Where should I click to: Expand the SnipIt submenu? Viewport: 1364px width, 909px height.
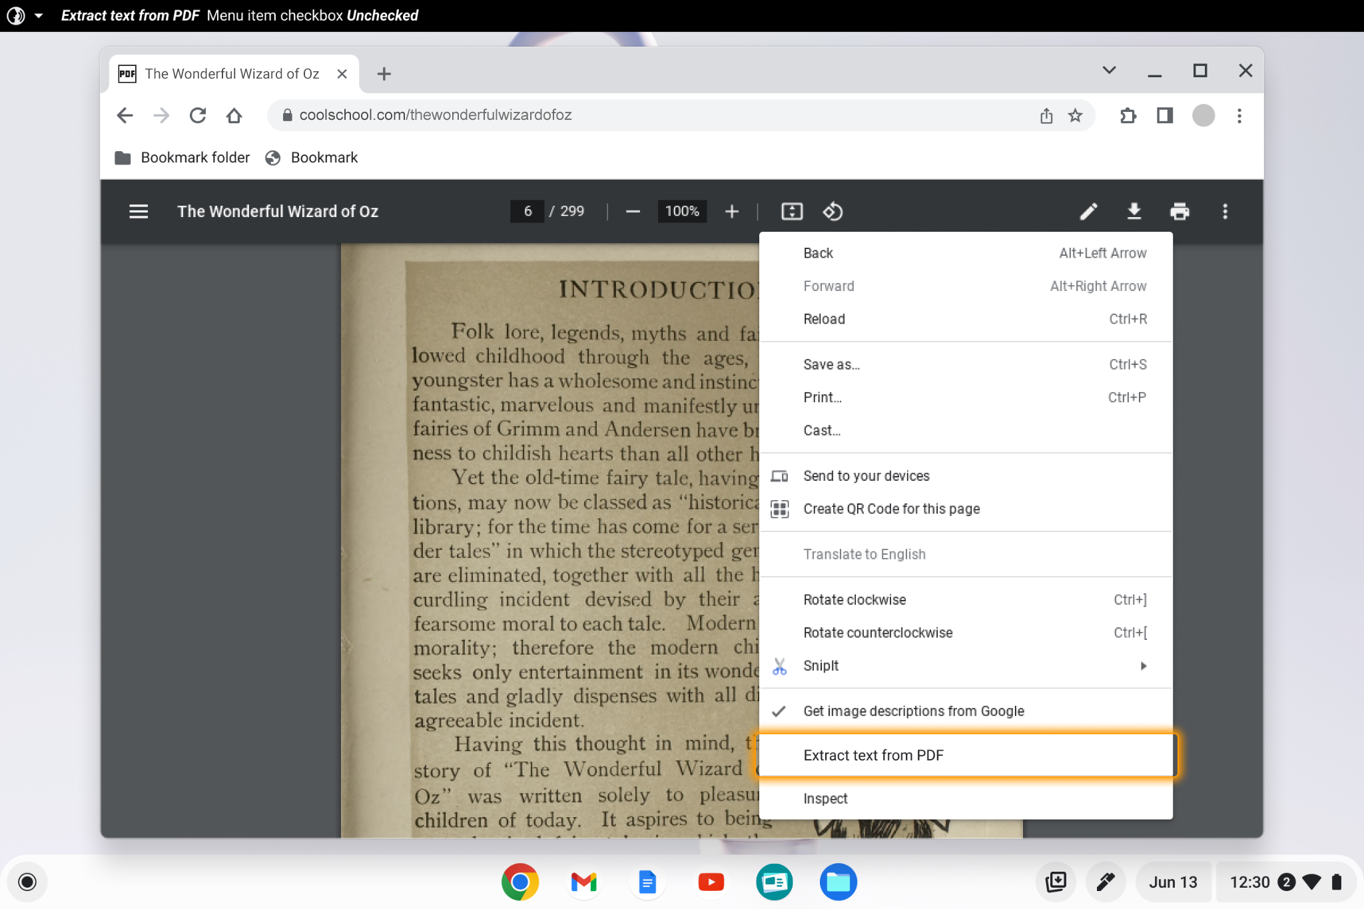(x=1143, y=665)
